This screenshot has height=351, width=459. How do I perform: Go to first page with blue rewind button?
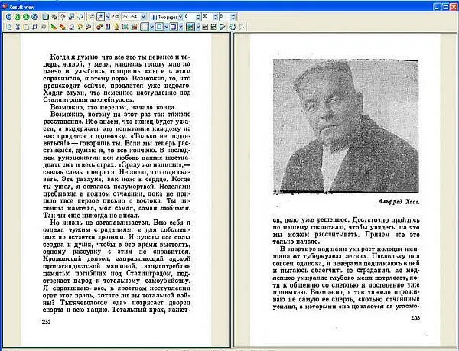pos(8,17)
